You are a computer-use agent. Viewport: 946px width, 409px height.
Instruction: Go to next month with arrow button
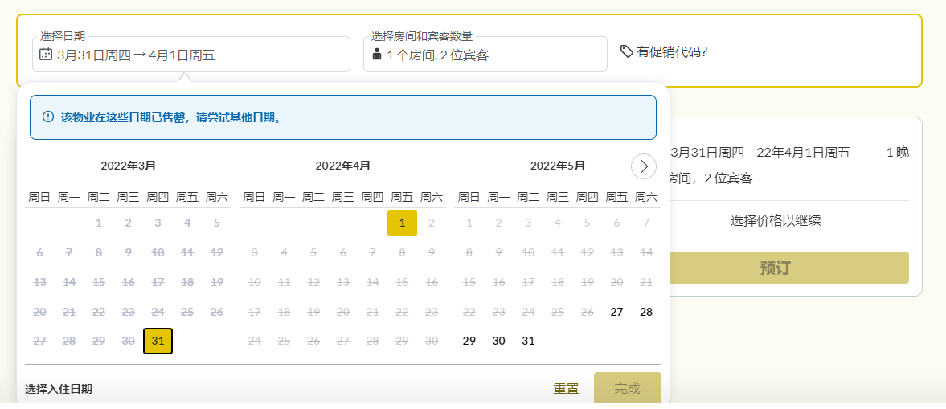(x=643, y=166)
